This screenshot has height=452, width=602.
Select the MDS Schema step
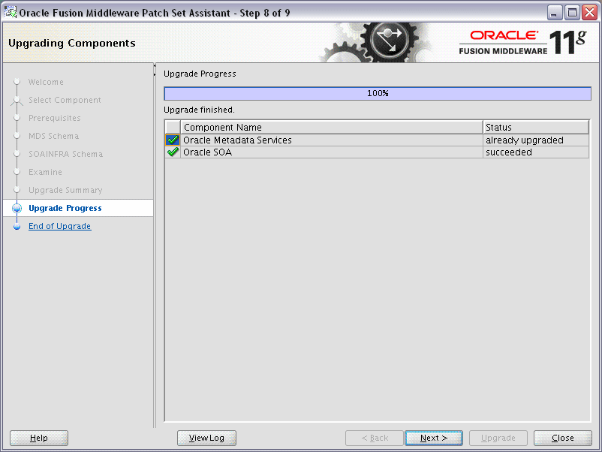coord(54,137)
